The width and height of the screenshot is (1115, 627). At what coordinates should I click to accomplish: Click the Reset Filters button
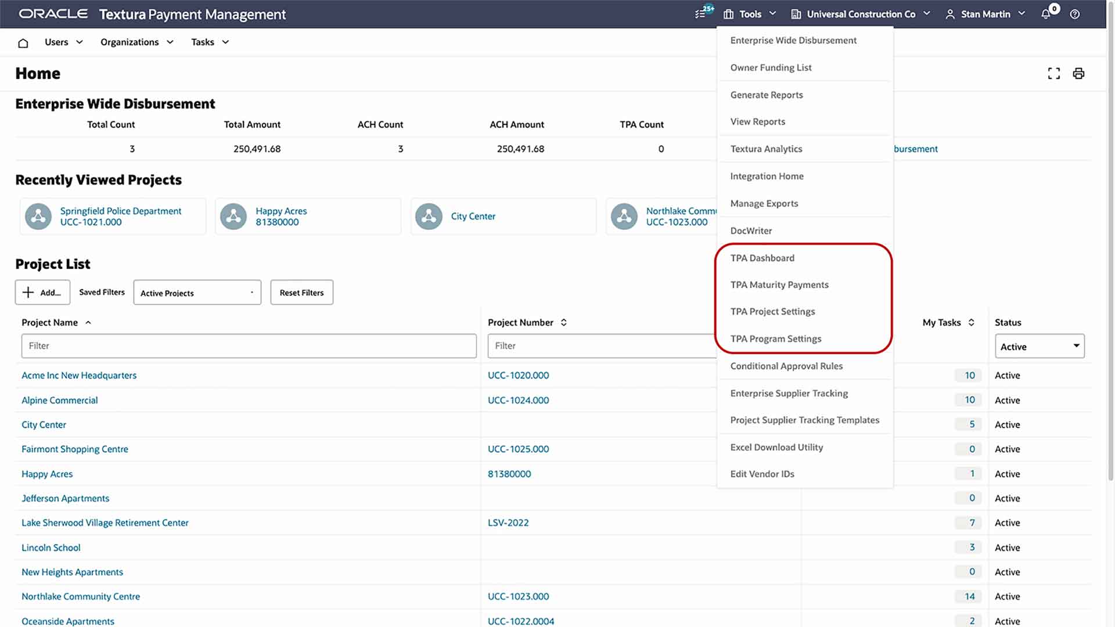coord(301,292)
